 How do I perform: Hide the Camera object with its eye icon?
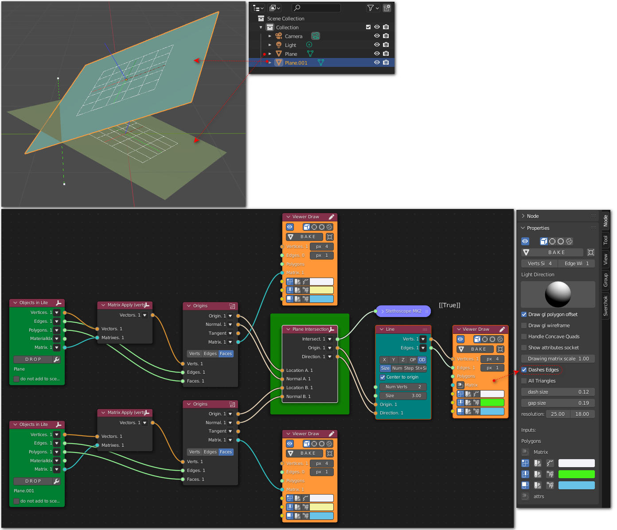point(377,36)
